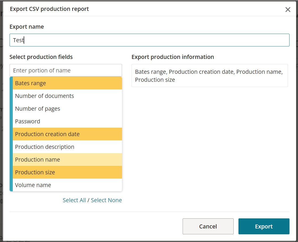The height and width of the screenshot is (242, 298).
Task: Select the Number of pages field
Action: click(x=67, y=109)
